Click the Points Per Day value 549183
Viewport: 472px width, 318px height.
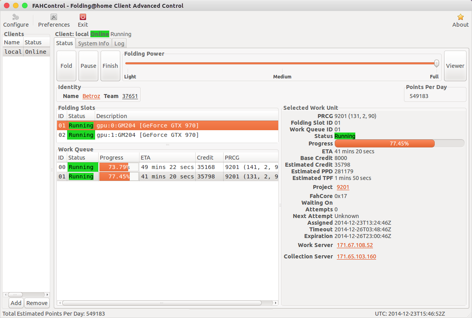[419, 96]
